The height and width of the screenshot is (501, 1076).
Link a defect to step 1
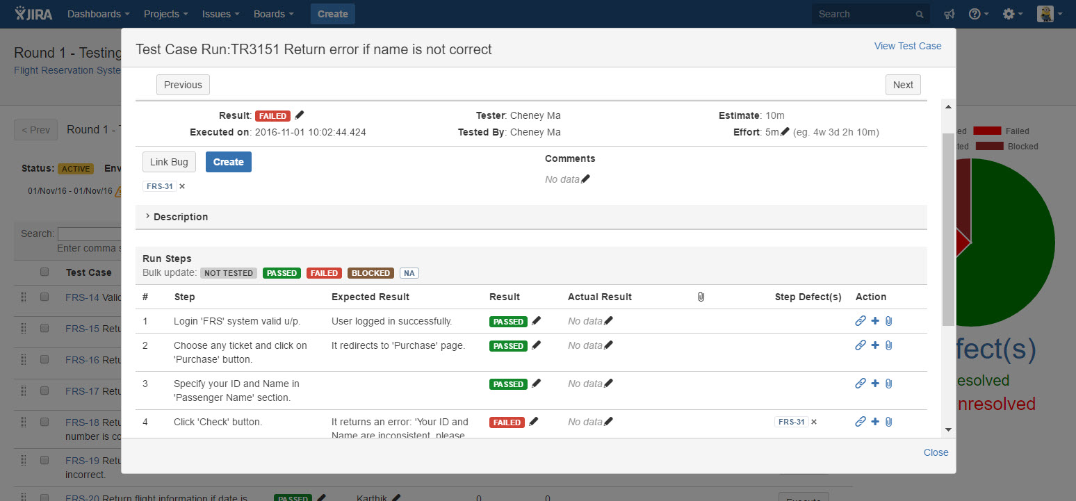click(861, 321)
